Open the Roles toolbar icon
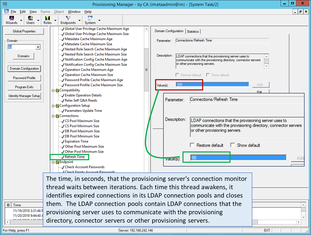Screen dimensions: 311x235 [x=47, y=20]
